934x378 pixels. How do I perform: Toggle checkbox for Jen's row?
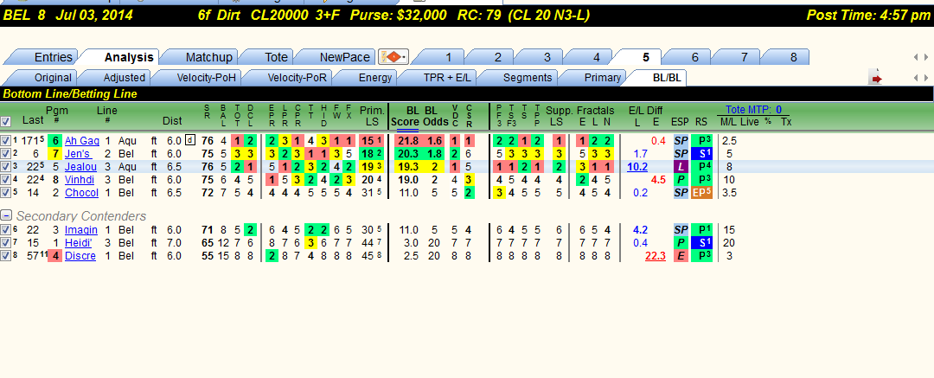point(5,154)
